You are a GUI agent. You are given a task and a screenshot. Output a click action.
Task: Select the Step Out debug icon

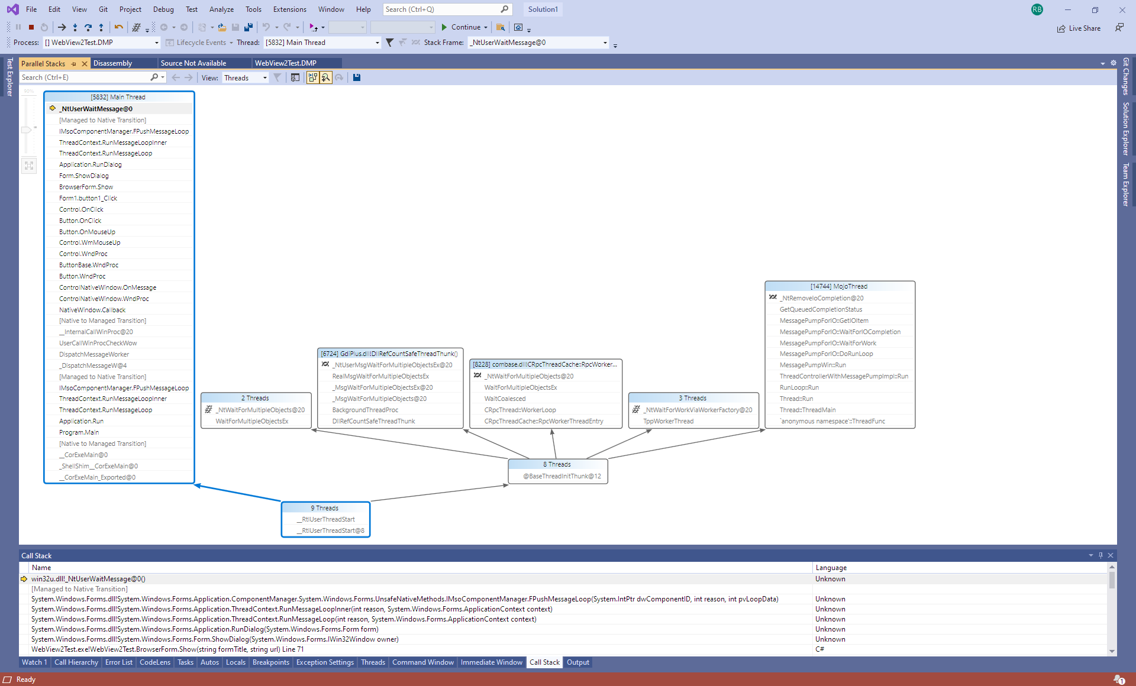click(101, 27)
